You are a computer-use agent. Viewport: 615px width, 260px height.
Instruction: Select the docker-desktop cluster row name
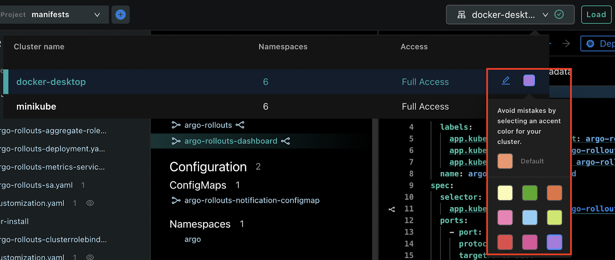tap(51, 82)
